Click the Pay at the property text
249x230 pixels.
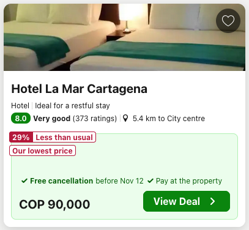189,181
